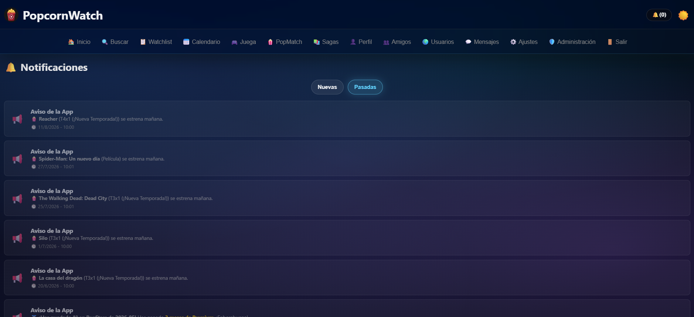Open the Watchlist menu item

pyautogui.click(x=156, y=42)
